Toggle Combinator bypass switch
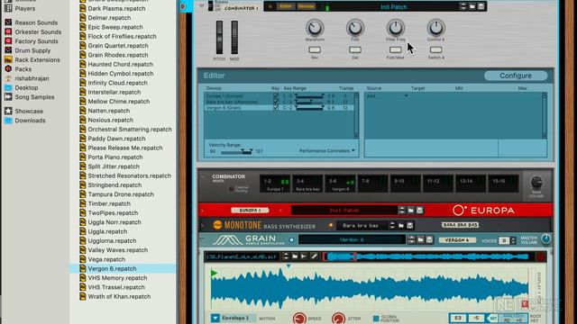The image size is (577, 324). pyautogui.click(x=210, y=6)
